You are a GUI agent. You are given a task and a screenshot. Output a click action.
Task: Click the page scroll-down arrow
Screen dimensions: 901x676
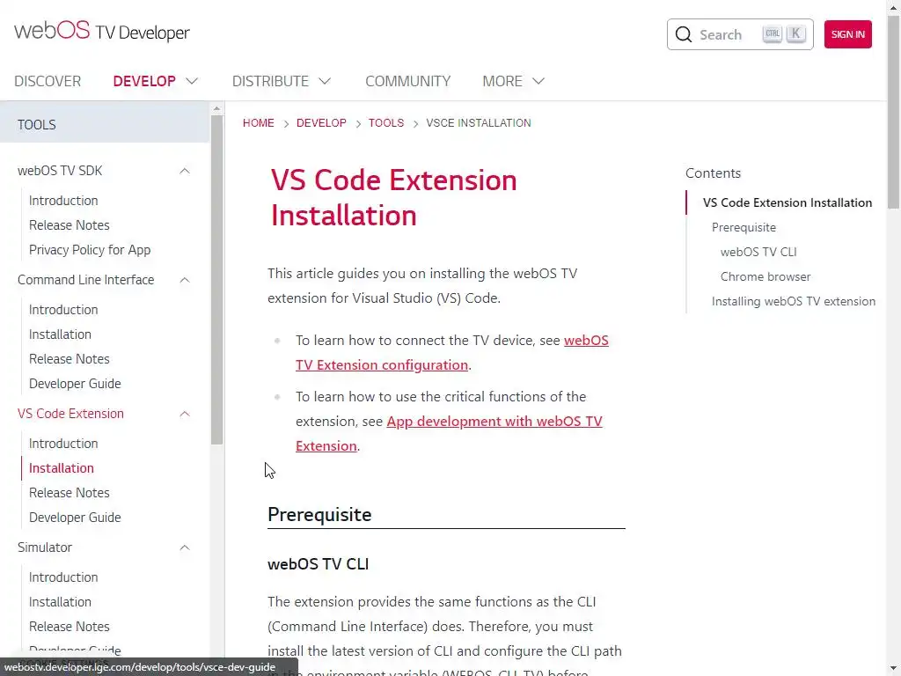click(x=894, y=670)
